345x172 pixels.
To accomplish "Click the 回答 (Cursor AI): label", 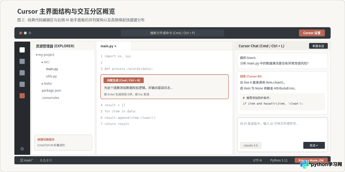I will 251,76.
